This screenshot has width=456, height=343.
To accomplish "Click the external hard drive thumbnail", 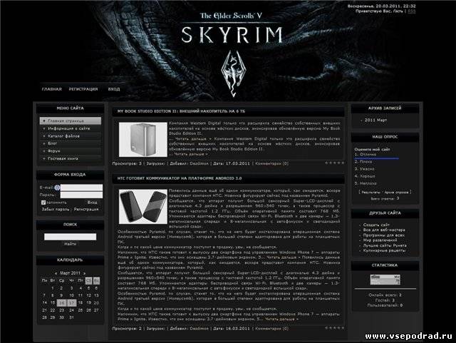I will (x=143, y=140).
